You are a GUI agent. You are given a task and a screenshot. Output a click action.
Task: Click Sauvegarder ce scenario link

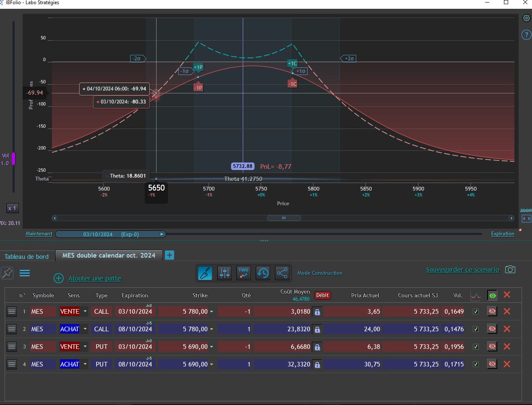point(463,270)
